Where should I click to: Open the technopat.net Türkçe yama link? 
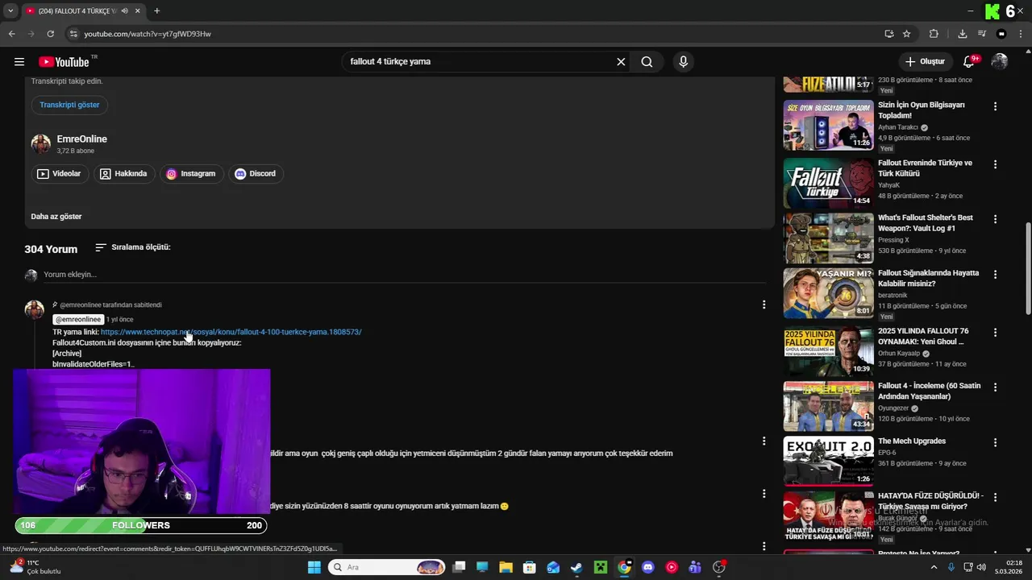click(x=231, y=332)
